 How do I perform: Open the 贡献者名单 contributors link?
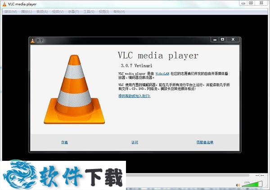(205, 142)
